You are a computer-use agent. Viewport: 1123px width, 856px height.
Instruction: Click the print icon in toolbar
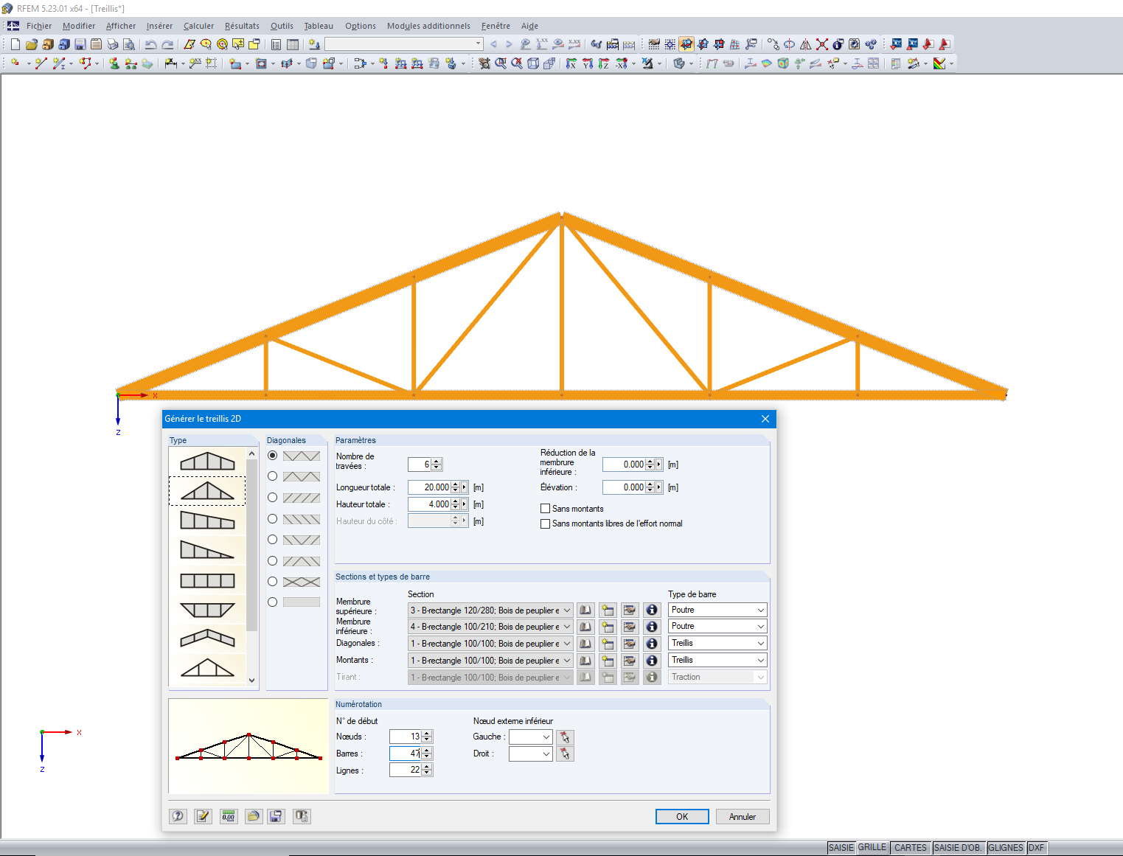(112, 44)
